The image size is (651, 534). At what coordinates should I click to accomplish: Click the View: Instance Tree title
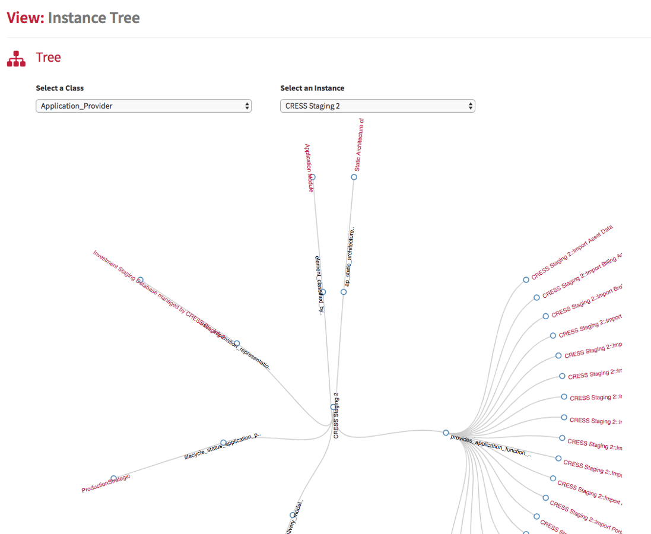(x=74, y=18)
